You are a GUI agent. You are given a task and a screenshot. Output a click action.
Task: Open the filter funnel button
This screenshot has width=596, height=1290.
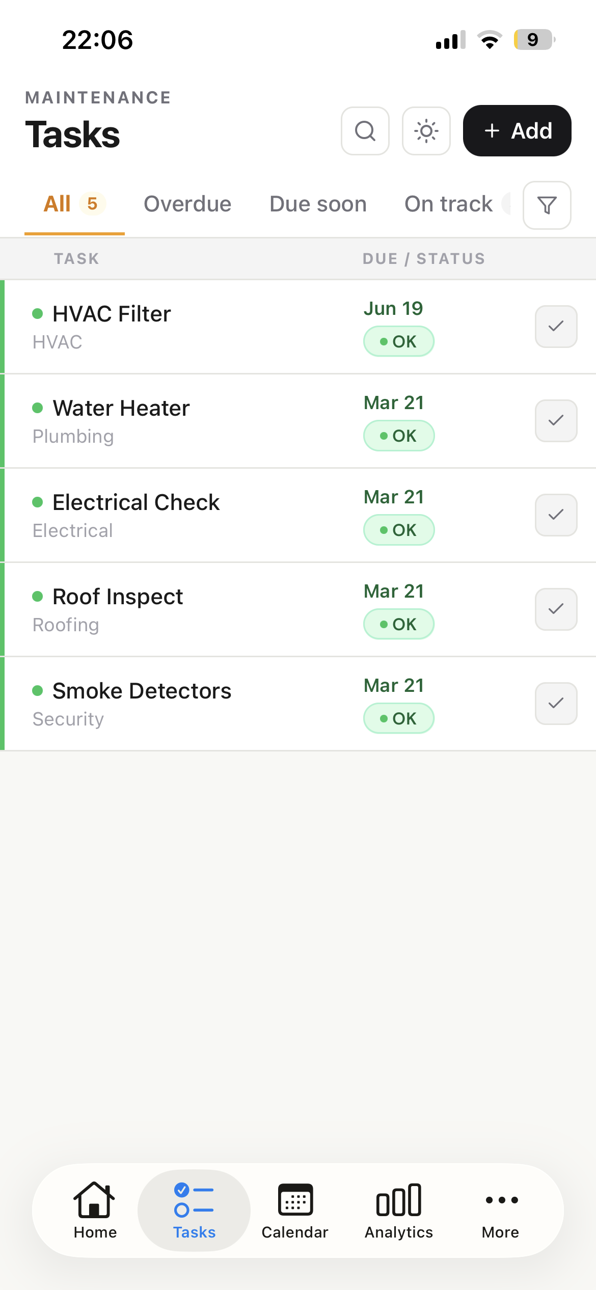[x=547, y=205]
